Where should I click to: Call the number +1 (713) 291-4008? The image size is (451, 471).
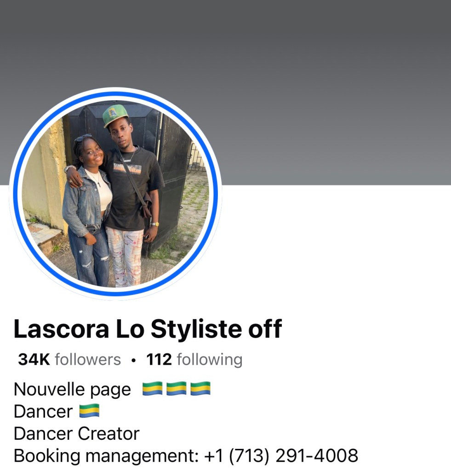[281, 456]
